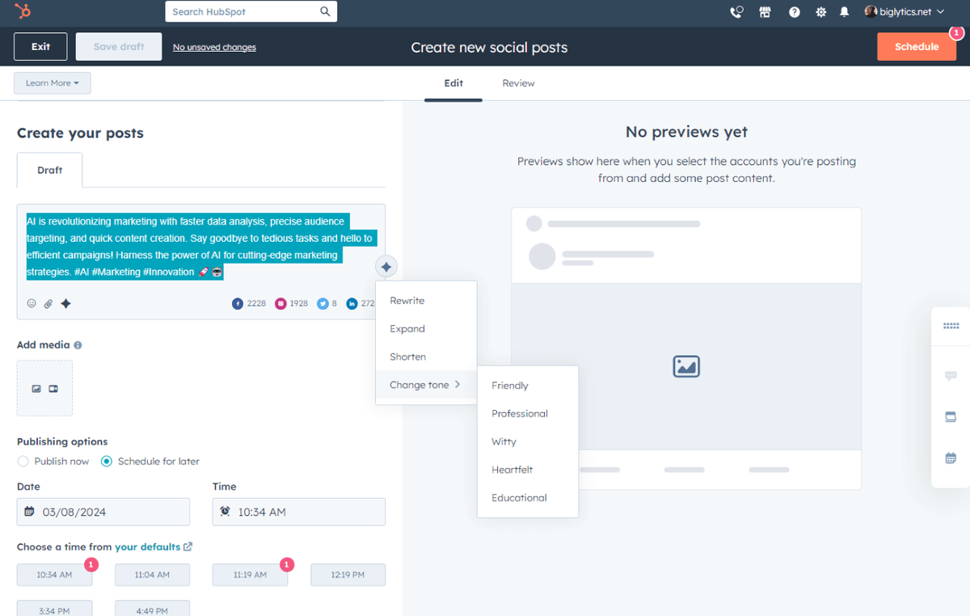Click the Twitter character count icon
Viewport: 970px width, 616px height.
click(x=323, y=304)
